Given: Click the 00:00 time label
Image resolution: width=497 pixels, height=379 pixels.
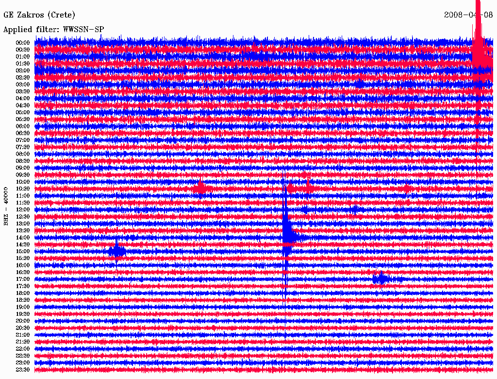Looking at the screenshot, I should click(23, 43).
